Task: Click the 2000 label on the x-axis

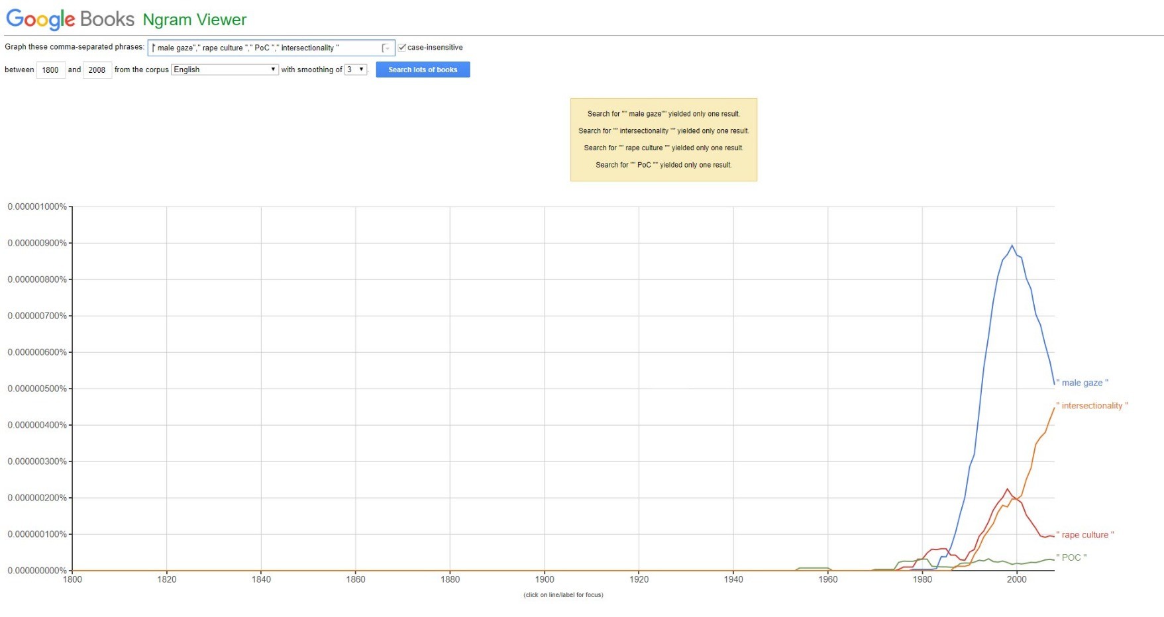Action: click(x=1016, y=579)
